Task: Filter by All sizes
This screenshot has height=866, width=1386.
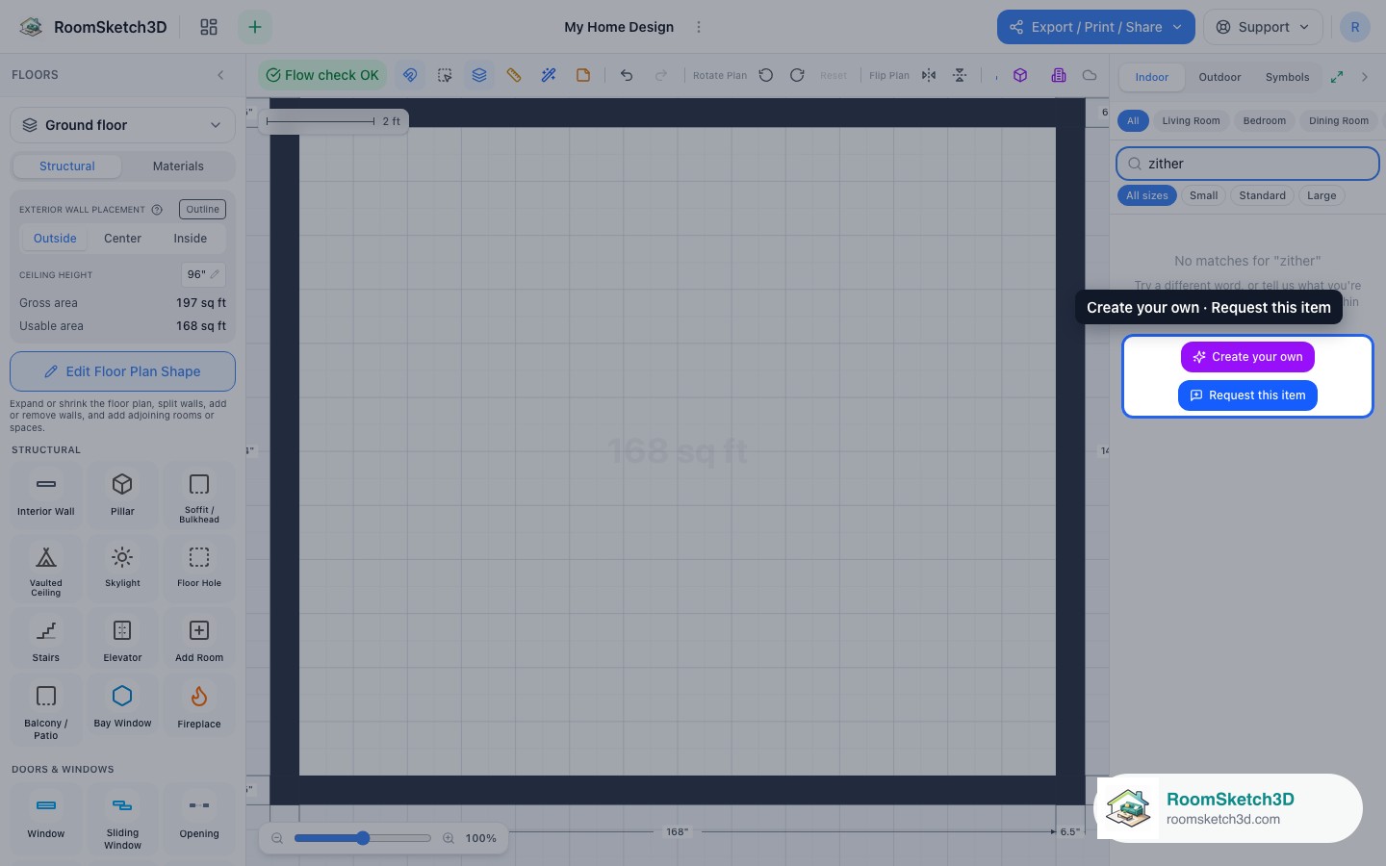Action: tap(1146, 195)
